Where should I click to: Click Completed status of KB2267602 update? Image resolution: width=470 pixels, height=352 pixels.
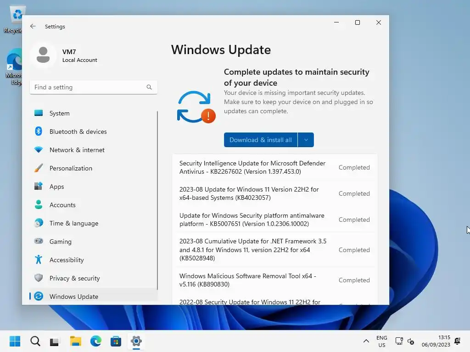coord(354,167)
